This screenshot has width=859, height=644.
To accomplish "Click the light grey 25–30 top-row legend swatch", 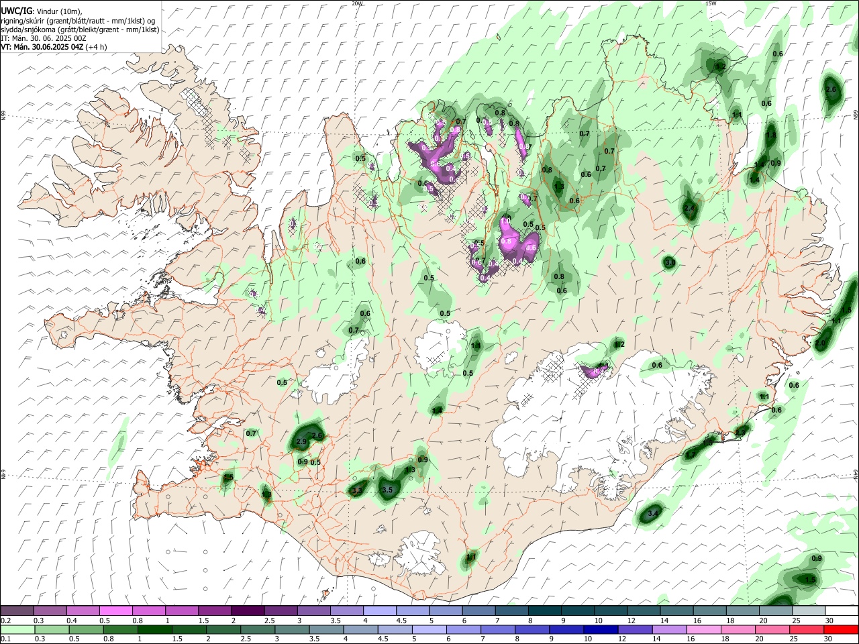I will pos(809,611).
